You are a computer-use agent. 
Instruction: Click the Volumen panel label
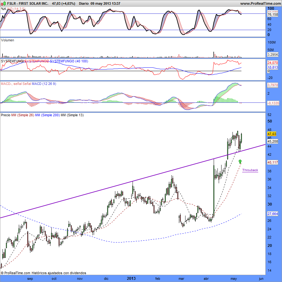pos(8,40)
